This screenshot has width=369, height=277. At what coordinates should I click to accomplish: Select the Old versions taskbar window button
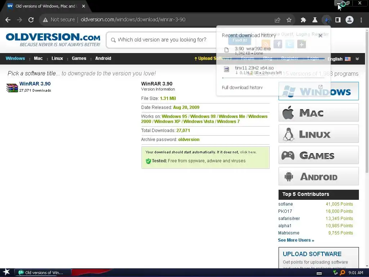pos(43,273)
